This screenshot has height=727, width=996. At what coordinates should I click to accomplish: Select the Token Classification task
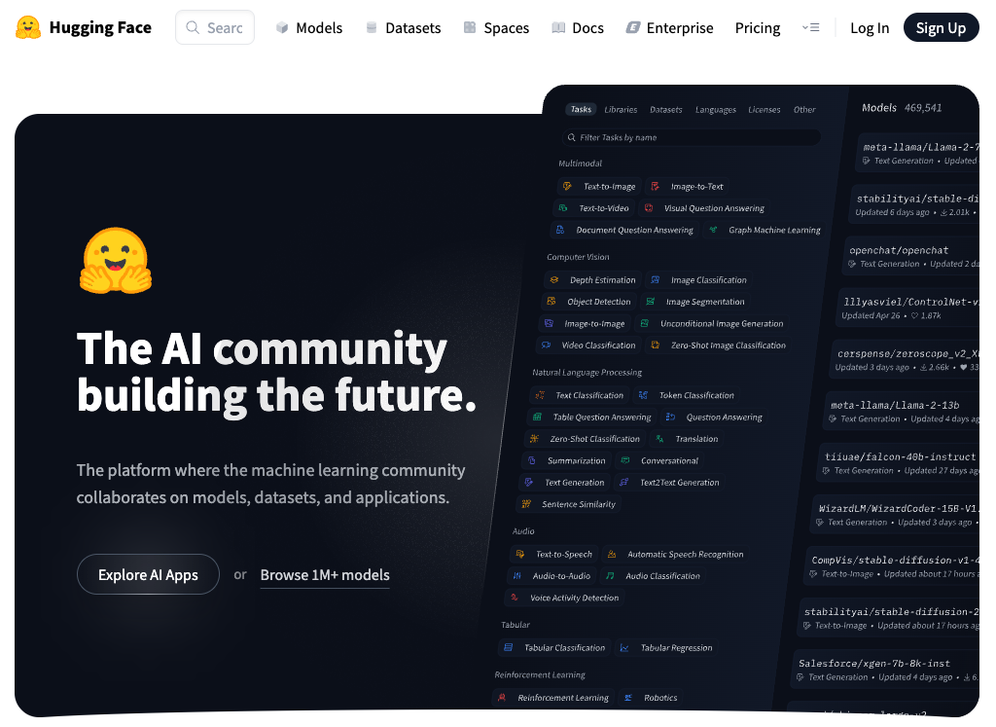point(686,395)
